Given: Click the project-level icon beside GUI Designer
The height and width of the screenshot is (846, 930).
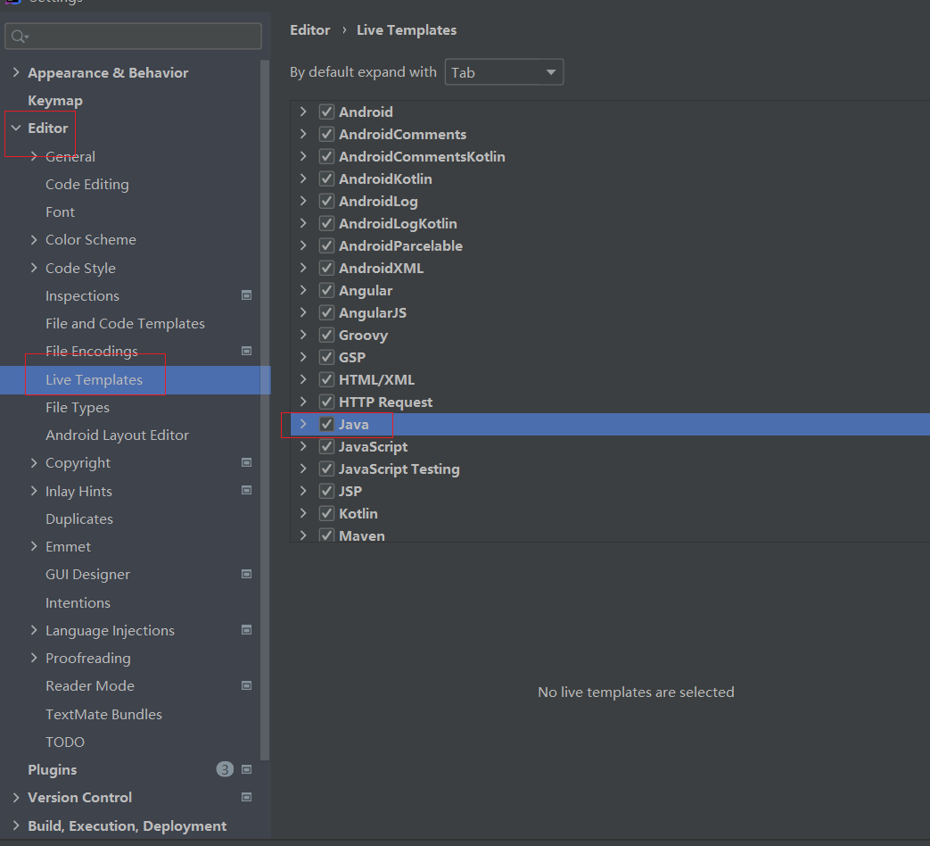Looking at the screenshot, I should point(247,574).
